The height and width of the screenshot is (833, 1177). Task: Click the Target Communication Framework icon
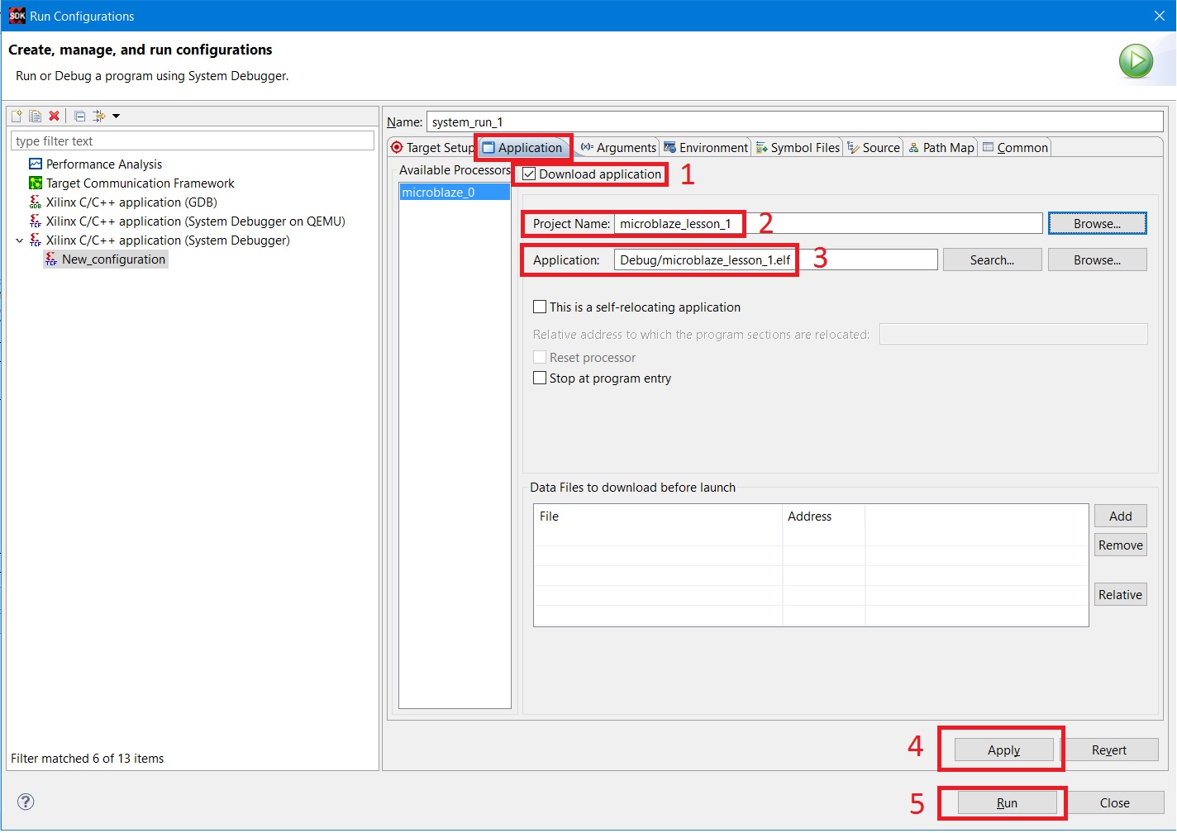point(36,183)
